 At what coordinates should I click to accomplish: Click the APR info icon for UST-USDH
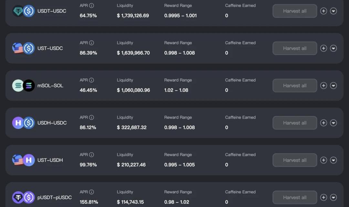click(91, 155)
